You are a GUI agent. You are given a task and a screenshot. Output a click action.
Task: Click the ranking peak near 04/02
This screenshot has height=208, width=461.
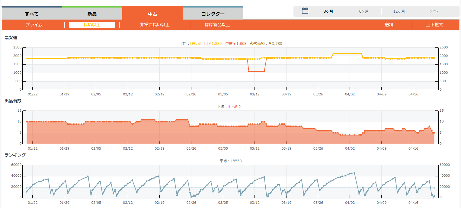tap(354, 173)
